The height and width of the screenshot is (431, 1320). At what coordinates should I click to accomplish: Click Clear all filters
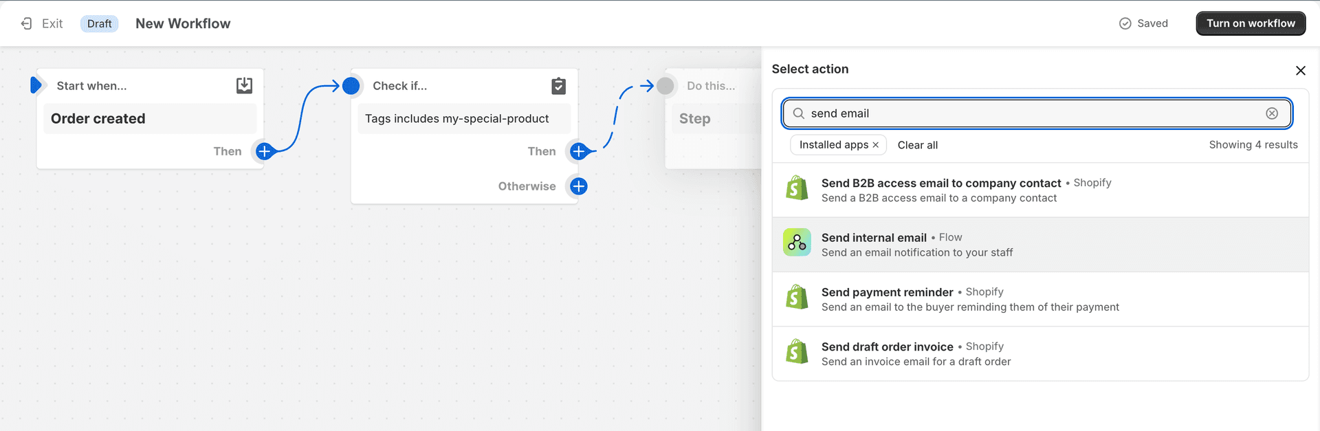(x=917, y=145)
